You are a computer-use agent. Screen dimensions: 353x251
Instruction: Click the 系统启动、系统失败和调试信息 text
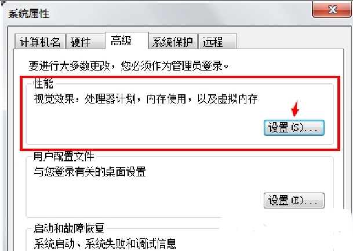click(x=105, y=244)
